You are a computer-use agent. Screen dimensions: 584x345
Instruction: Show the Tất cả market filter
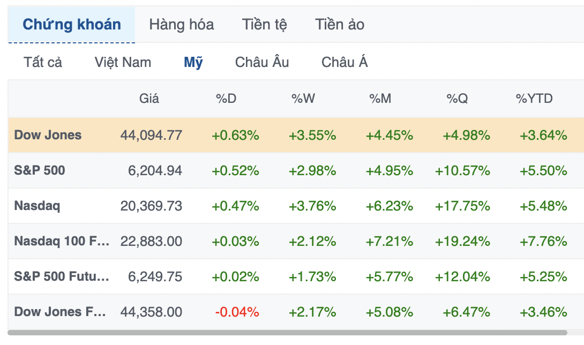point(43,62)
